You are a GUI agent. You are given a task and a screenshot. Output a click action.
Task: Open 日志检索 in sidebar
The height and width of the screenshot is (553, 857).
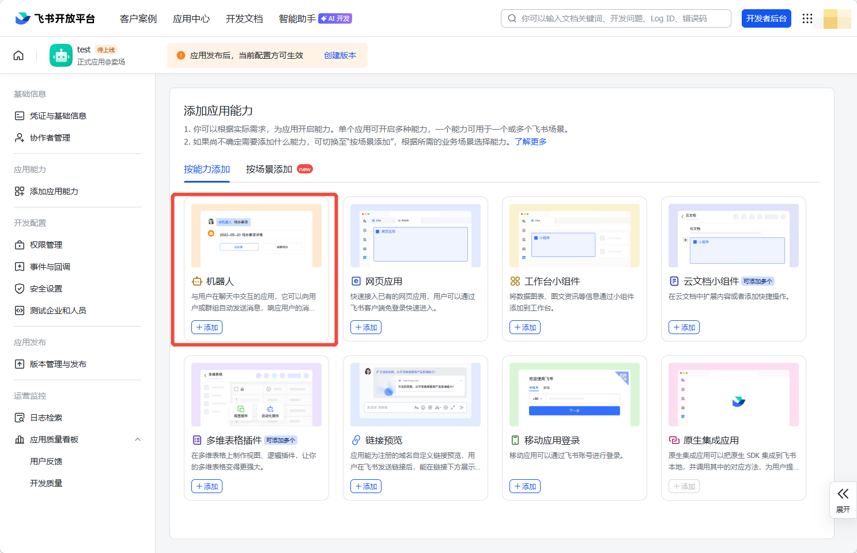pos(46,418)
